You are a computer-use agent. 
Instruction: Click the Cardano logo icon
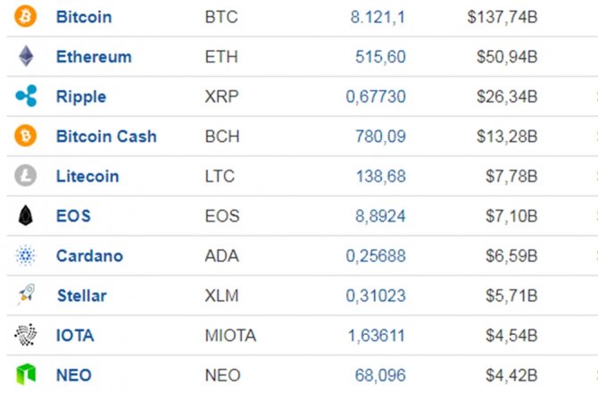click(26, 255)
